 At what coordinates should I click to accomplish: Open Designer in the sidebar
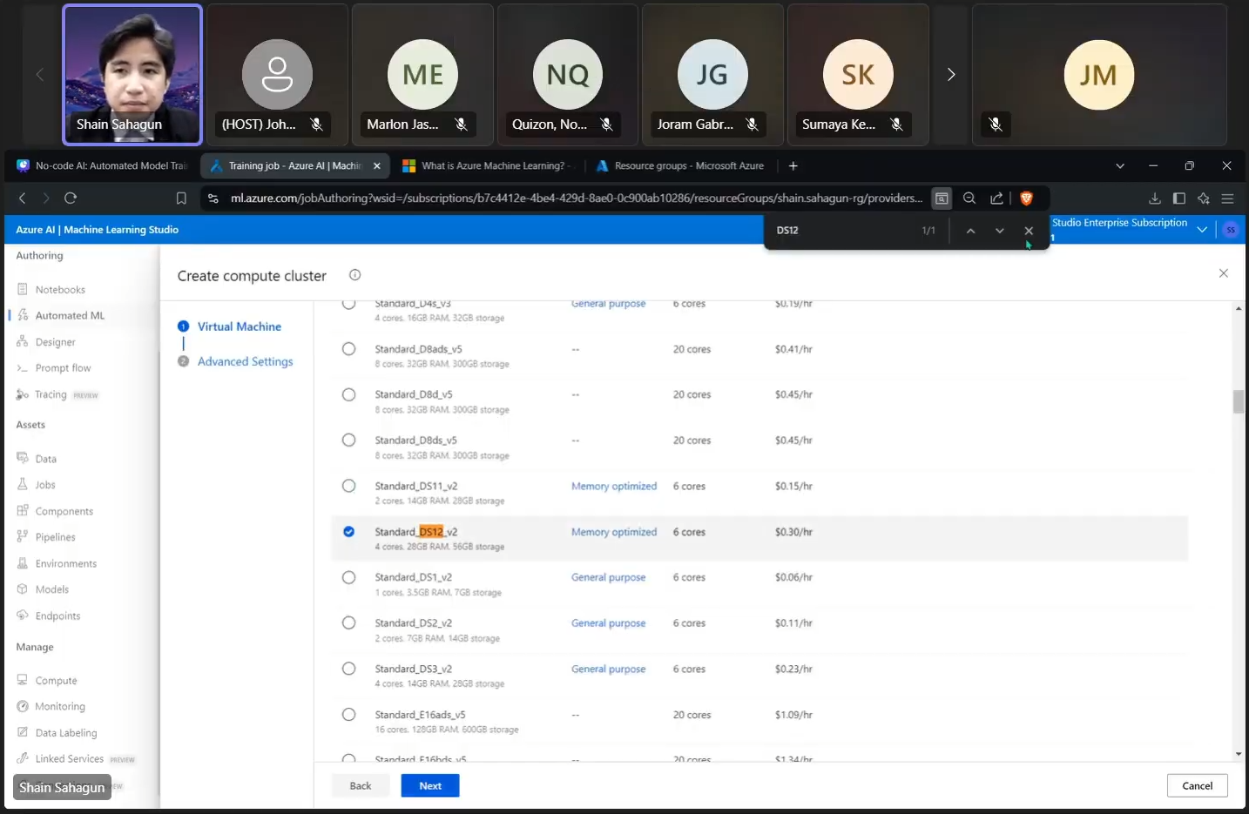click(55, 342)
